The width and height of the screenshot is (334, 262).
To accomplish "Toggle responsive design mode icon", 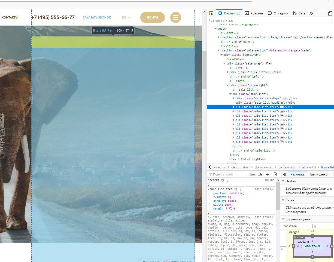I will (330, 13).
